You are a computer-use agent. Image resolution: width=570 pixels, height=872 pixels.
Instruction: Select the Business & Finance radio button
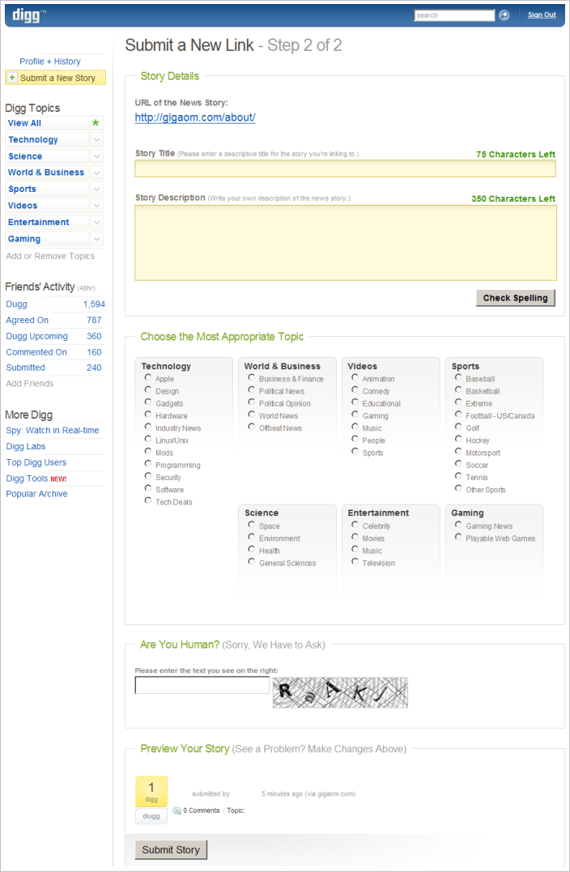pos(251,377)
